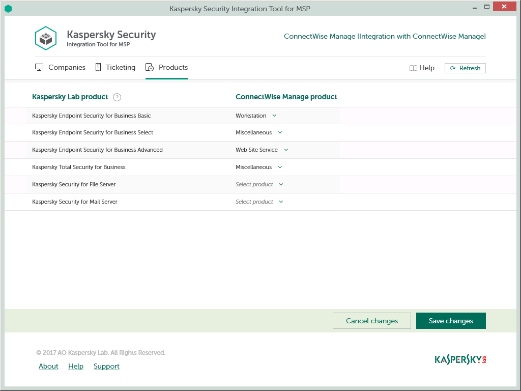
Task: Click the title bar application icon
Action: 8,8
